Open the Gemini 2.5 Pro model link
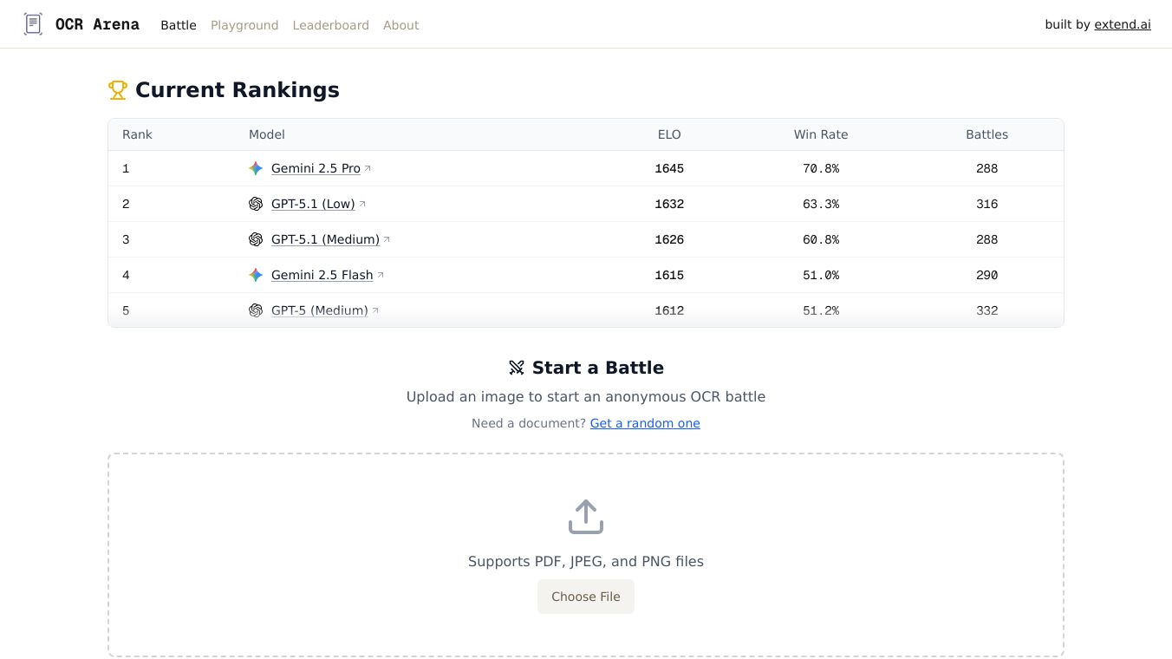 316,168
